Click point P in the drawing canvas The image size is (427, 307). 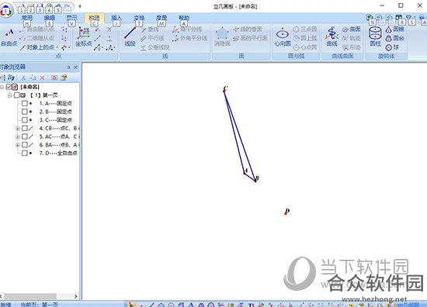(286, 213)
